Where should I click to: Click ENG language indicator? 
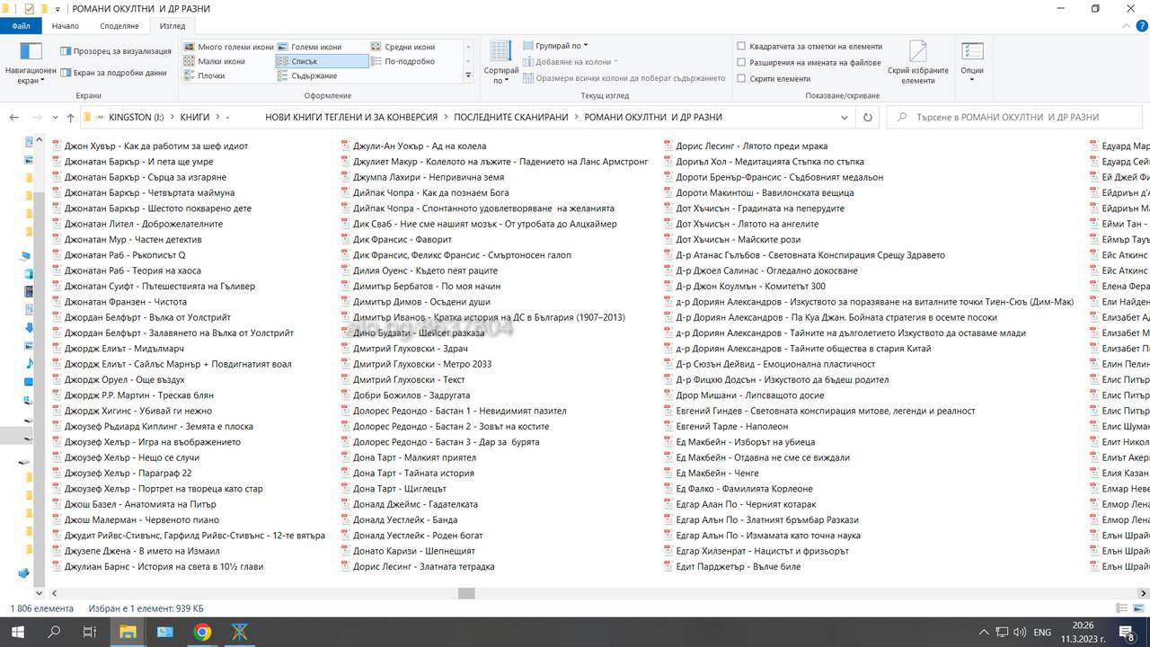(x=1042, y=633)
